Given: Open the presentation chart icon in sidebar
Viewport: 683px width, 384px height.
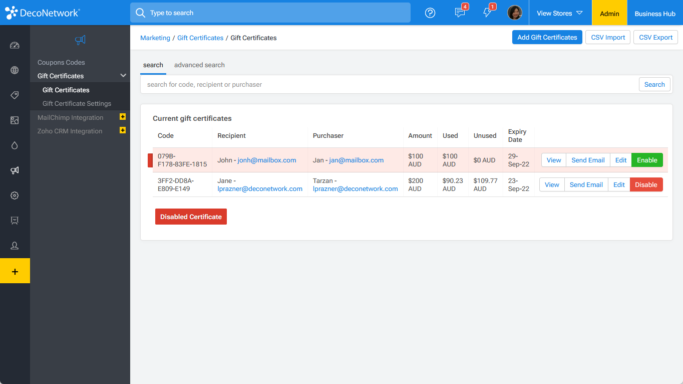Looking at the screenshot, I should [15, 221].
